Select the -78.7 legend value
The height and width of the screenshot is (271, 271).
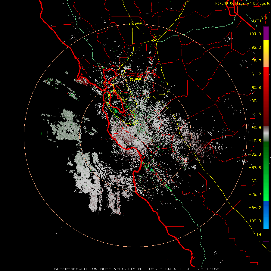[x=255, y=195]
